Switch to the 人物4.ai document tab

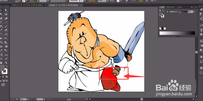27,5
